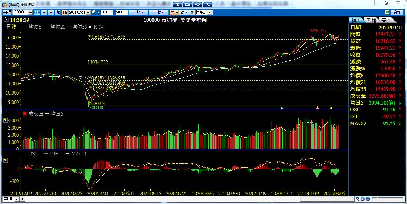Toggle the 起 start date button
Image resolution: width=407 pixels, height=204 pixels.
coord(58,12)
